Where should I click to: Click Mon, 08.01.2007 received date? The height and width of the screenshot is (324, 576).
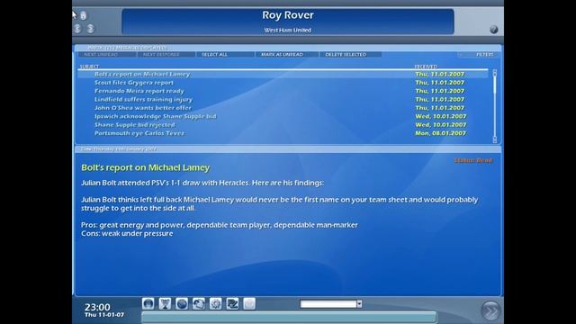click(440, 133)
